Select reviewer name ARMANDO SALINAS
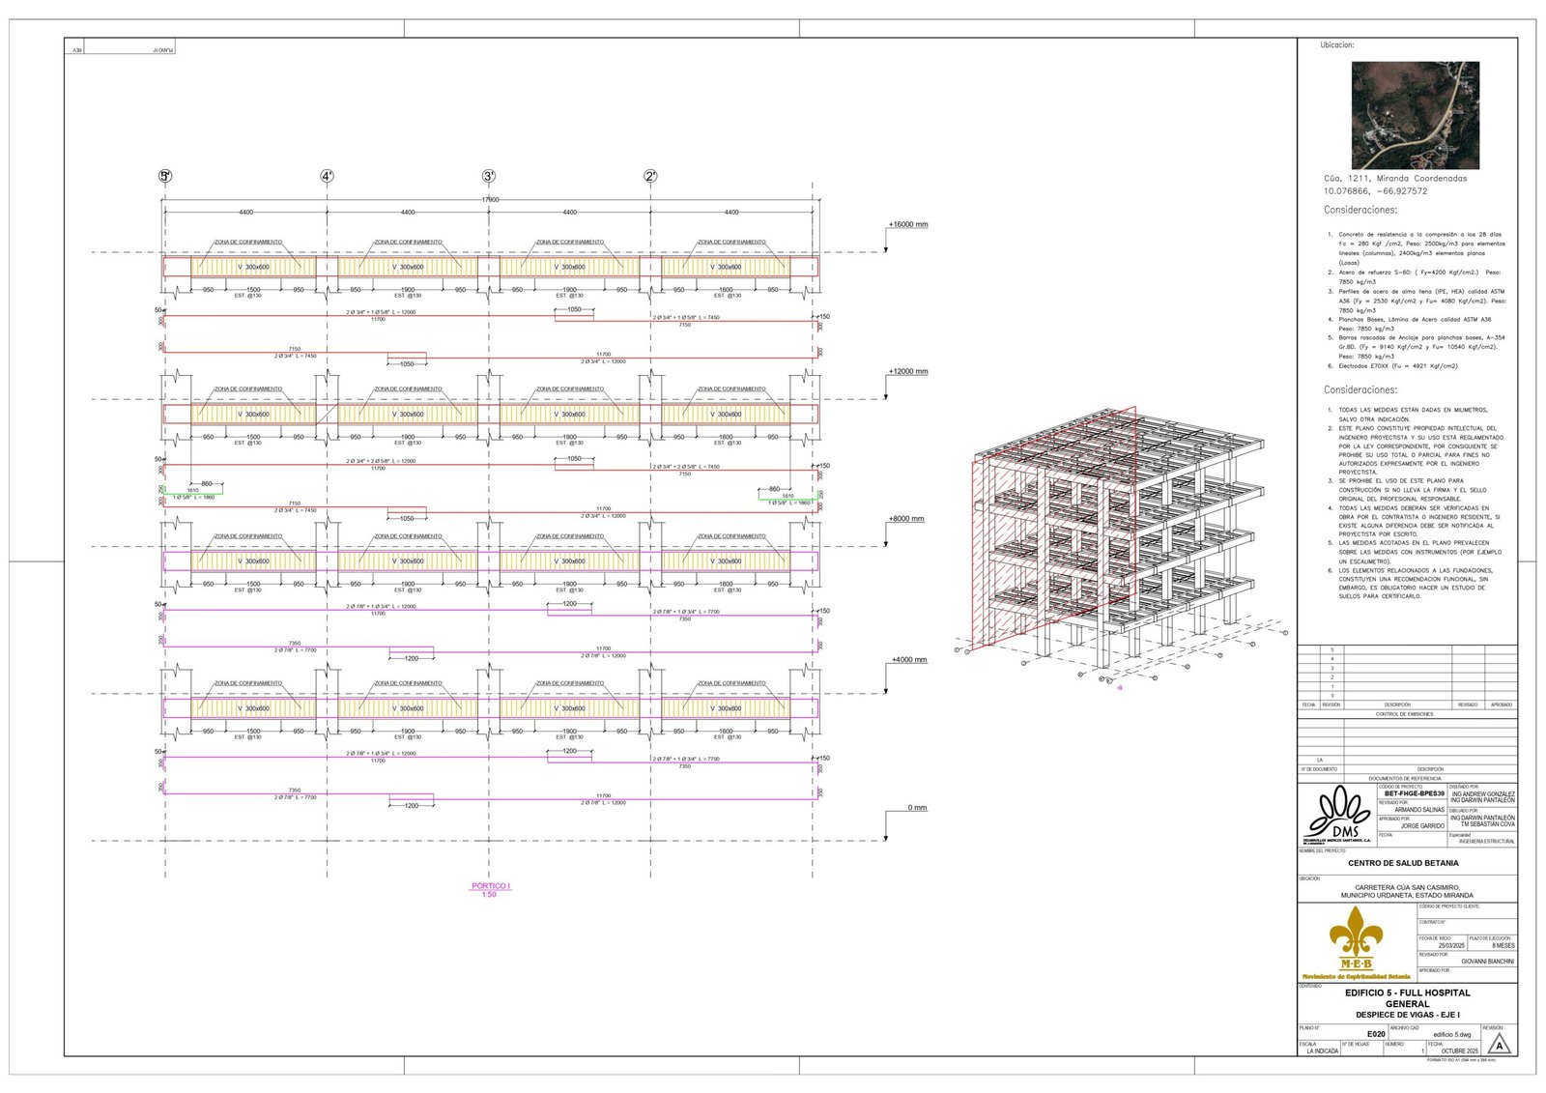 (x=1419, y=810)
